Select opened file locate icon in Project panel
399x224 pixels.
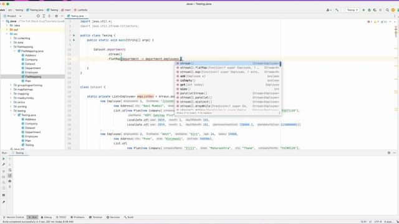38,16
